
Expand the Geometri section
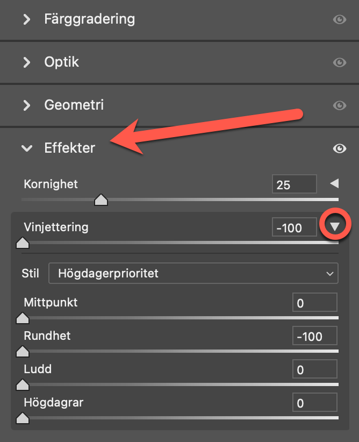[27, 105]
